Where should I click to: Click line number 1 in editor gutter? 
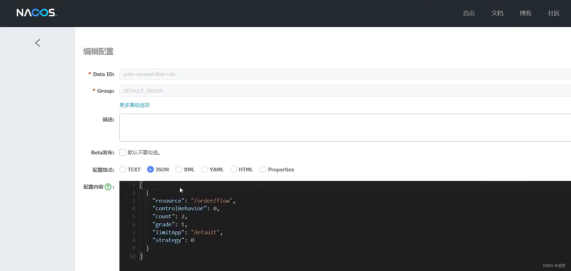coord(133,185)
